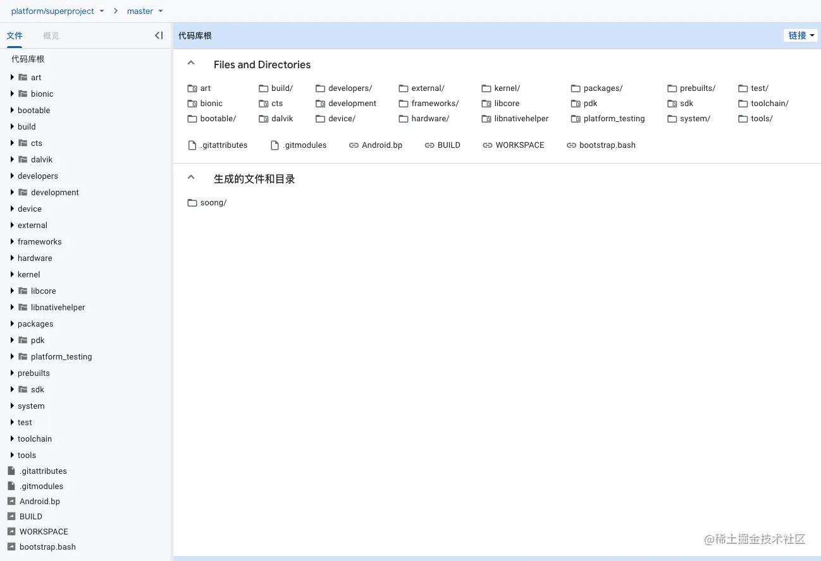Click the Android.bp symlink icon in sidebar
The width and height of the screenshot is (821, 561).
(x=11, y=501)
